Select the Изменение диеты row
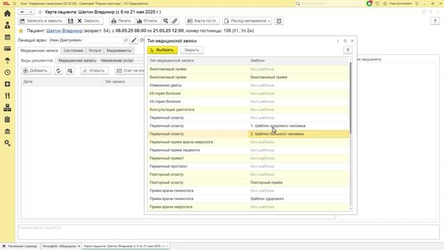444x250 pixels. [248, 85]
